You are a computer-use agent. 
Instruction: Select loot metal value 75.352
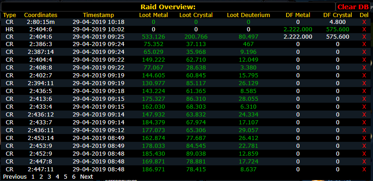pos(153,44)
